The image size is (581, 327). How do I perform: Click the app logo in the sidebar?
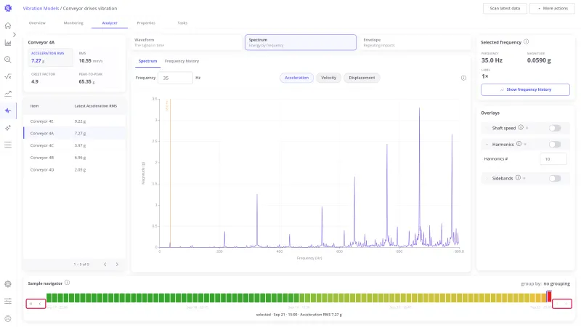[x=8, y=8]
